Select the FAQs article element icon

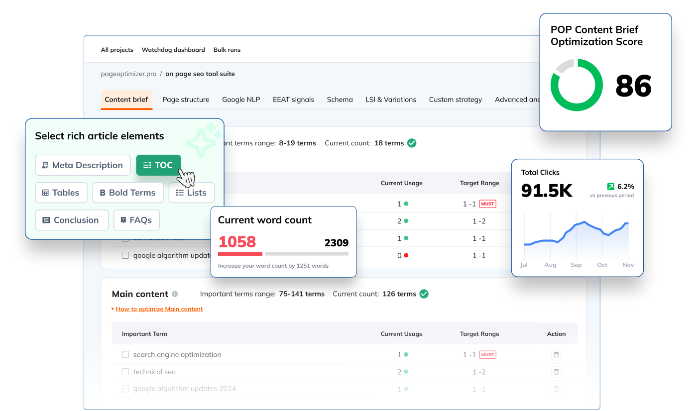pos(123,219)
